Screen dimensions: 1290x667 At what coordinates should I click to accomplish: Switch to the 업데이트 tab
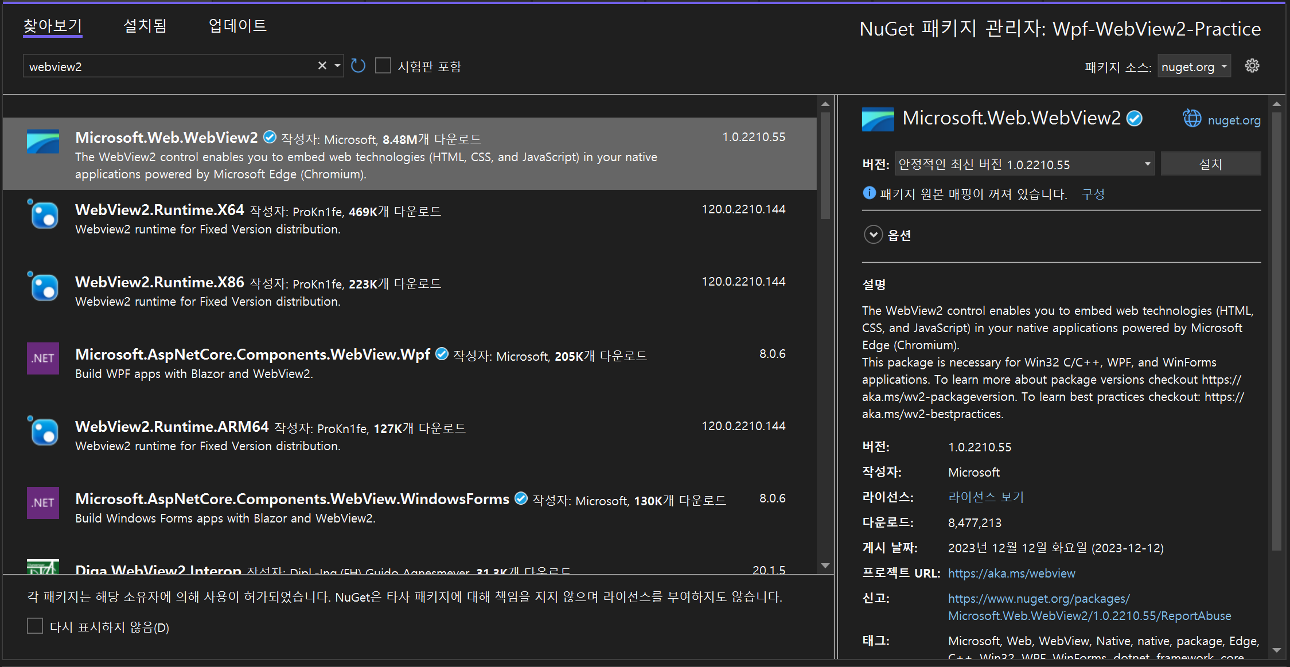pyautogui.click(x=237, y=25)
